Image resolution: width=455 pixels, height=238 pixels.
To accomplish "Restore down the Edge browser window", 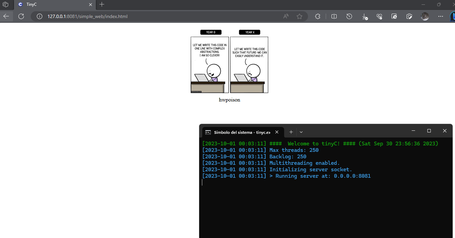I will click(x=439, y=4).
